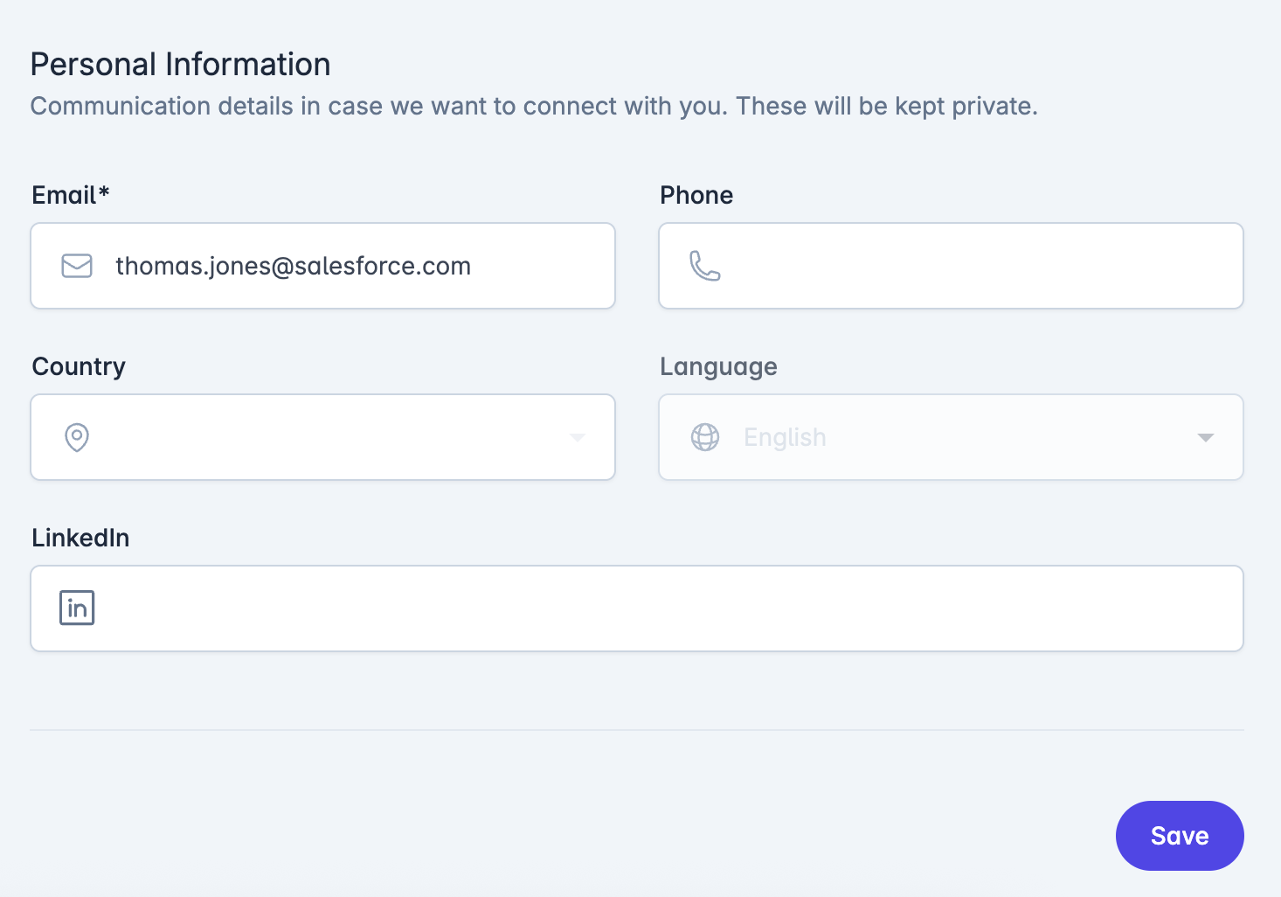
Task: Click the Email* field label
Action: point(71,195)
